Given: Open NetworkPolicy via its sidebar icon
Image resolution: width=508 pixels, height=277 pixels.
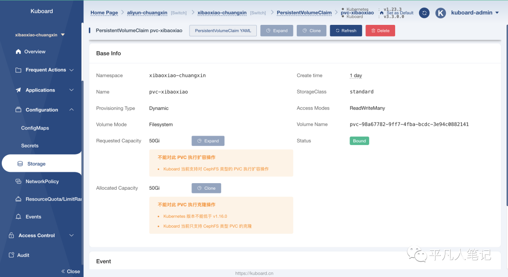Looking at the screenshot, I should [18, 181].
